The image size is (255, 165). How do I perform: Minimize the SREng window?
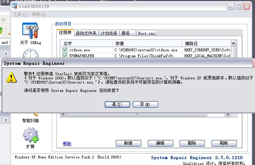coord(231,7)
